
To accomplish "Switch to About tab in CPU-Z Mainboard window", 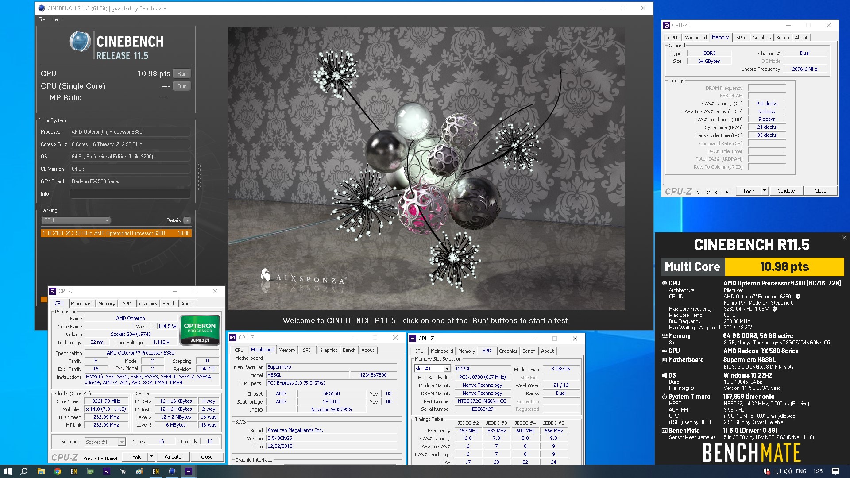I will point(368,350).
